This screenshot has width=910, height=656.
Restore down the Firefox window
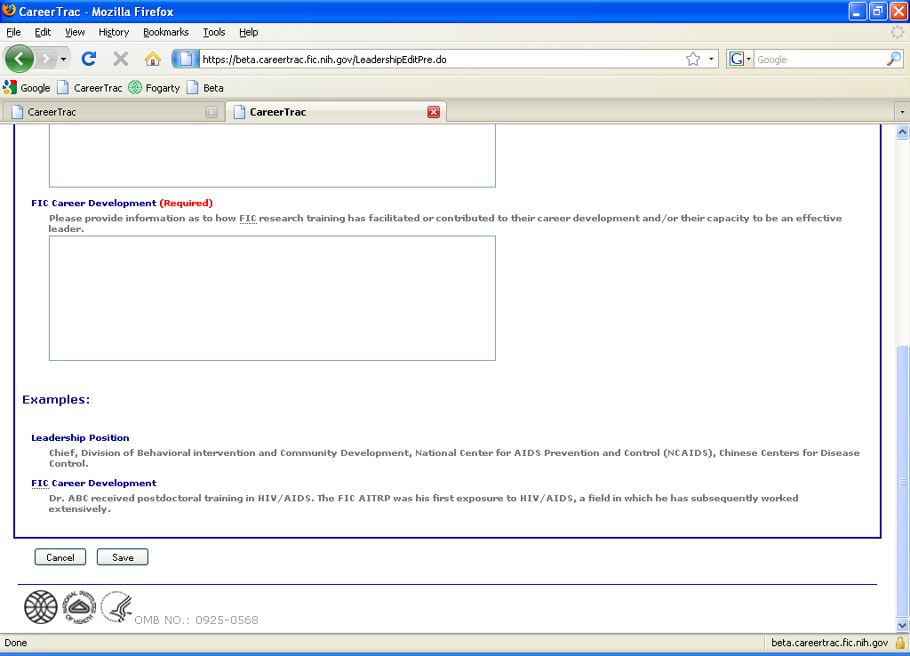[x=877, y=11]
